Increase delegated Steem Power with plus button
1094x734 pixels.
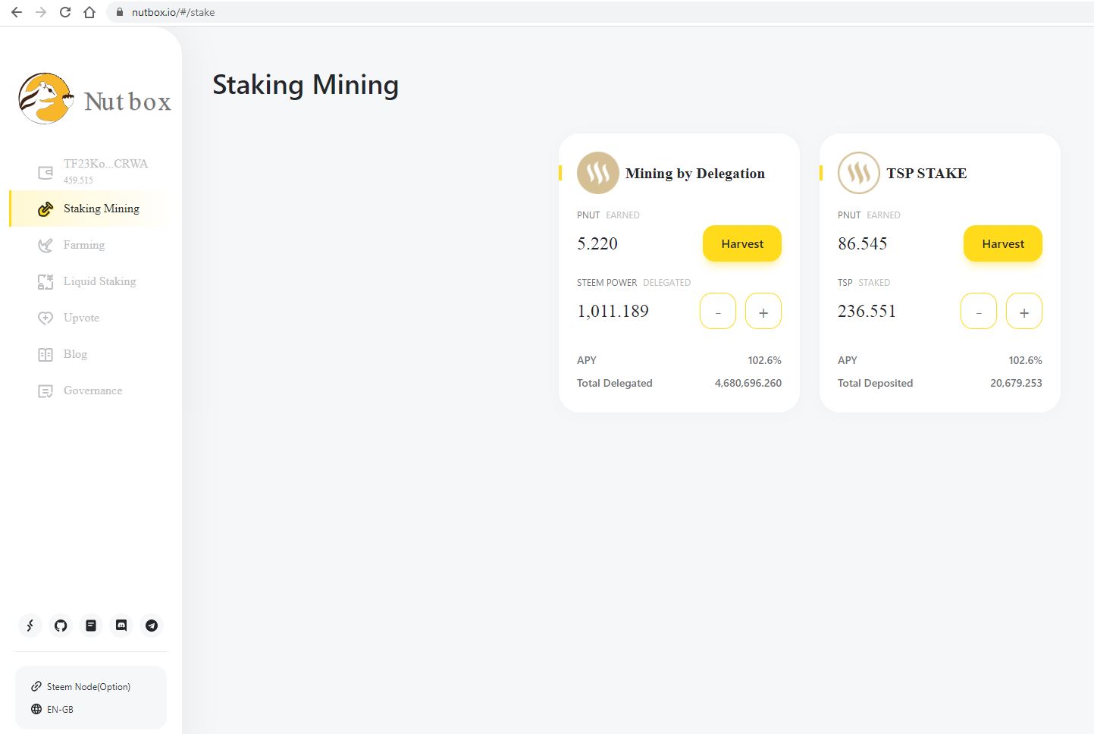click(x=763, y=311)
